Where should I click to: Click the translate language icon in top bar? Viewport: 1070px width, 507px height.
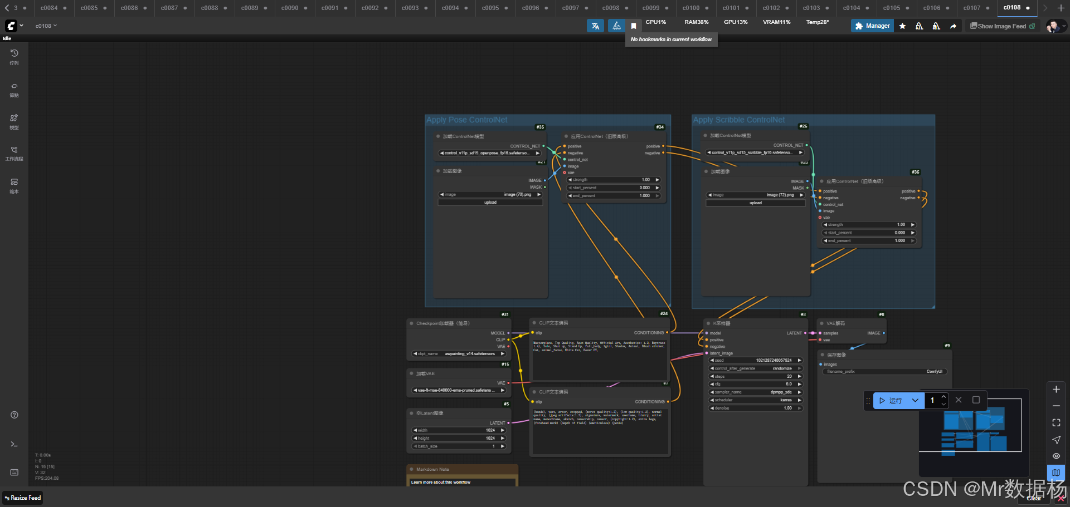click(x=595, y=26)
